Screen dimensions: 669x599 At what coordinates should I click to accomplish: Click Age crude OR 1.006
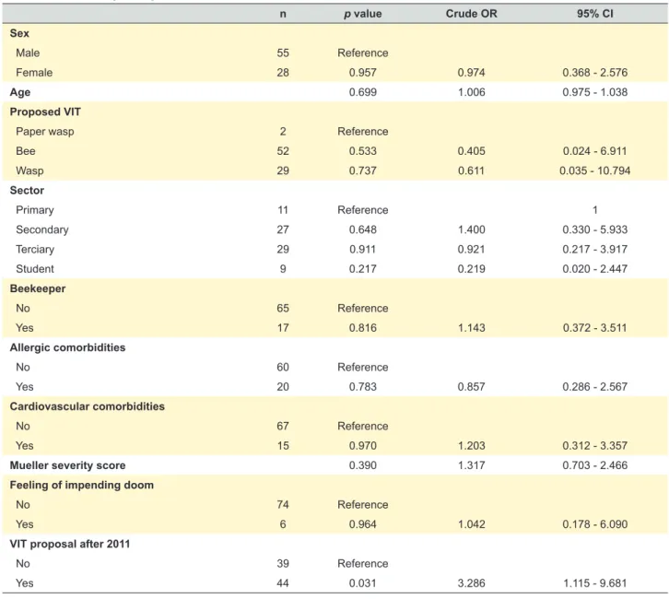[472, 92]
